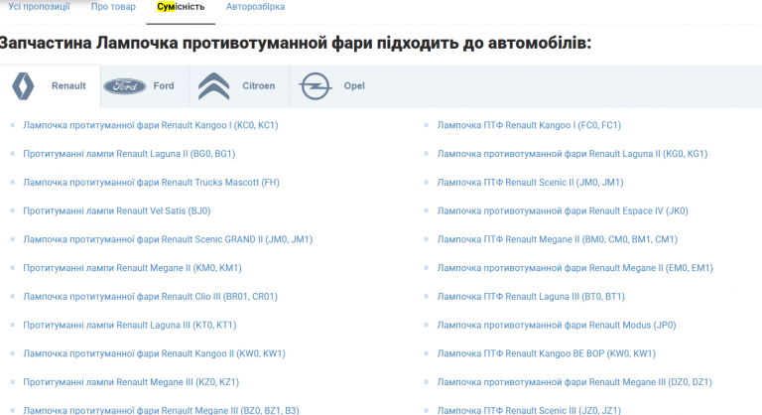Open Renault Clio III (BR01, CR01) link
This screenshot has width=762, height=415.
pos(150,296)
